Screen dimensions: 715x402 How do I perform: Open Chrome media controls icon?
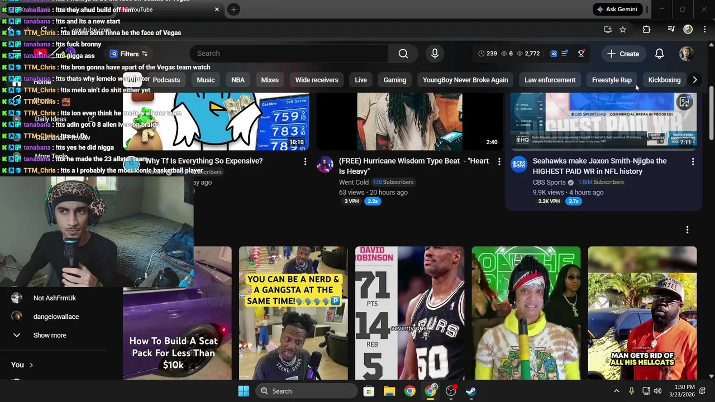pos(671,30)
